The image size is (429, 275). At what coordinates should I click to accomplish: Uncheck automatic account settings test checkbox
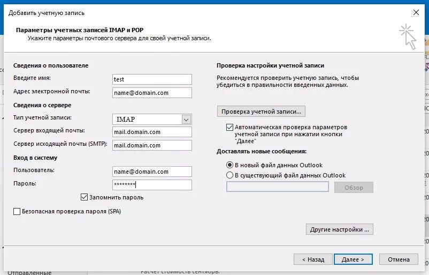click(229, 127)
